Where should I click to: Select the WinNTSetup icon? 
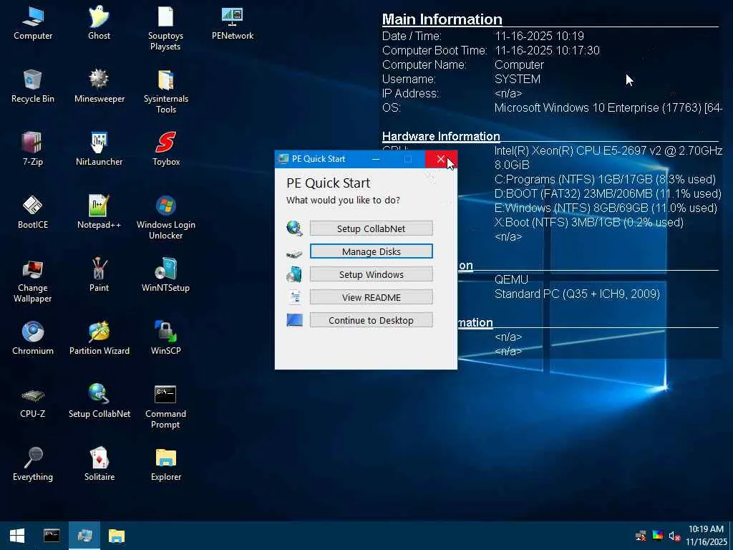click(x=165, y=276)
